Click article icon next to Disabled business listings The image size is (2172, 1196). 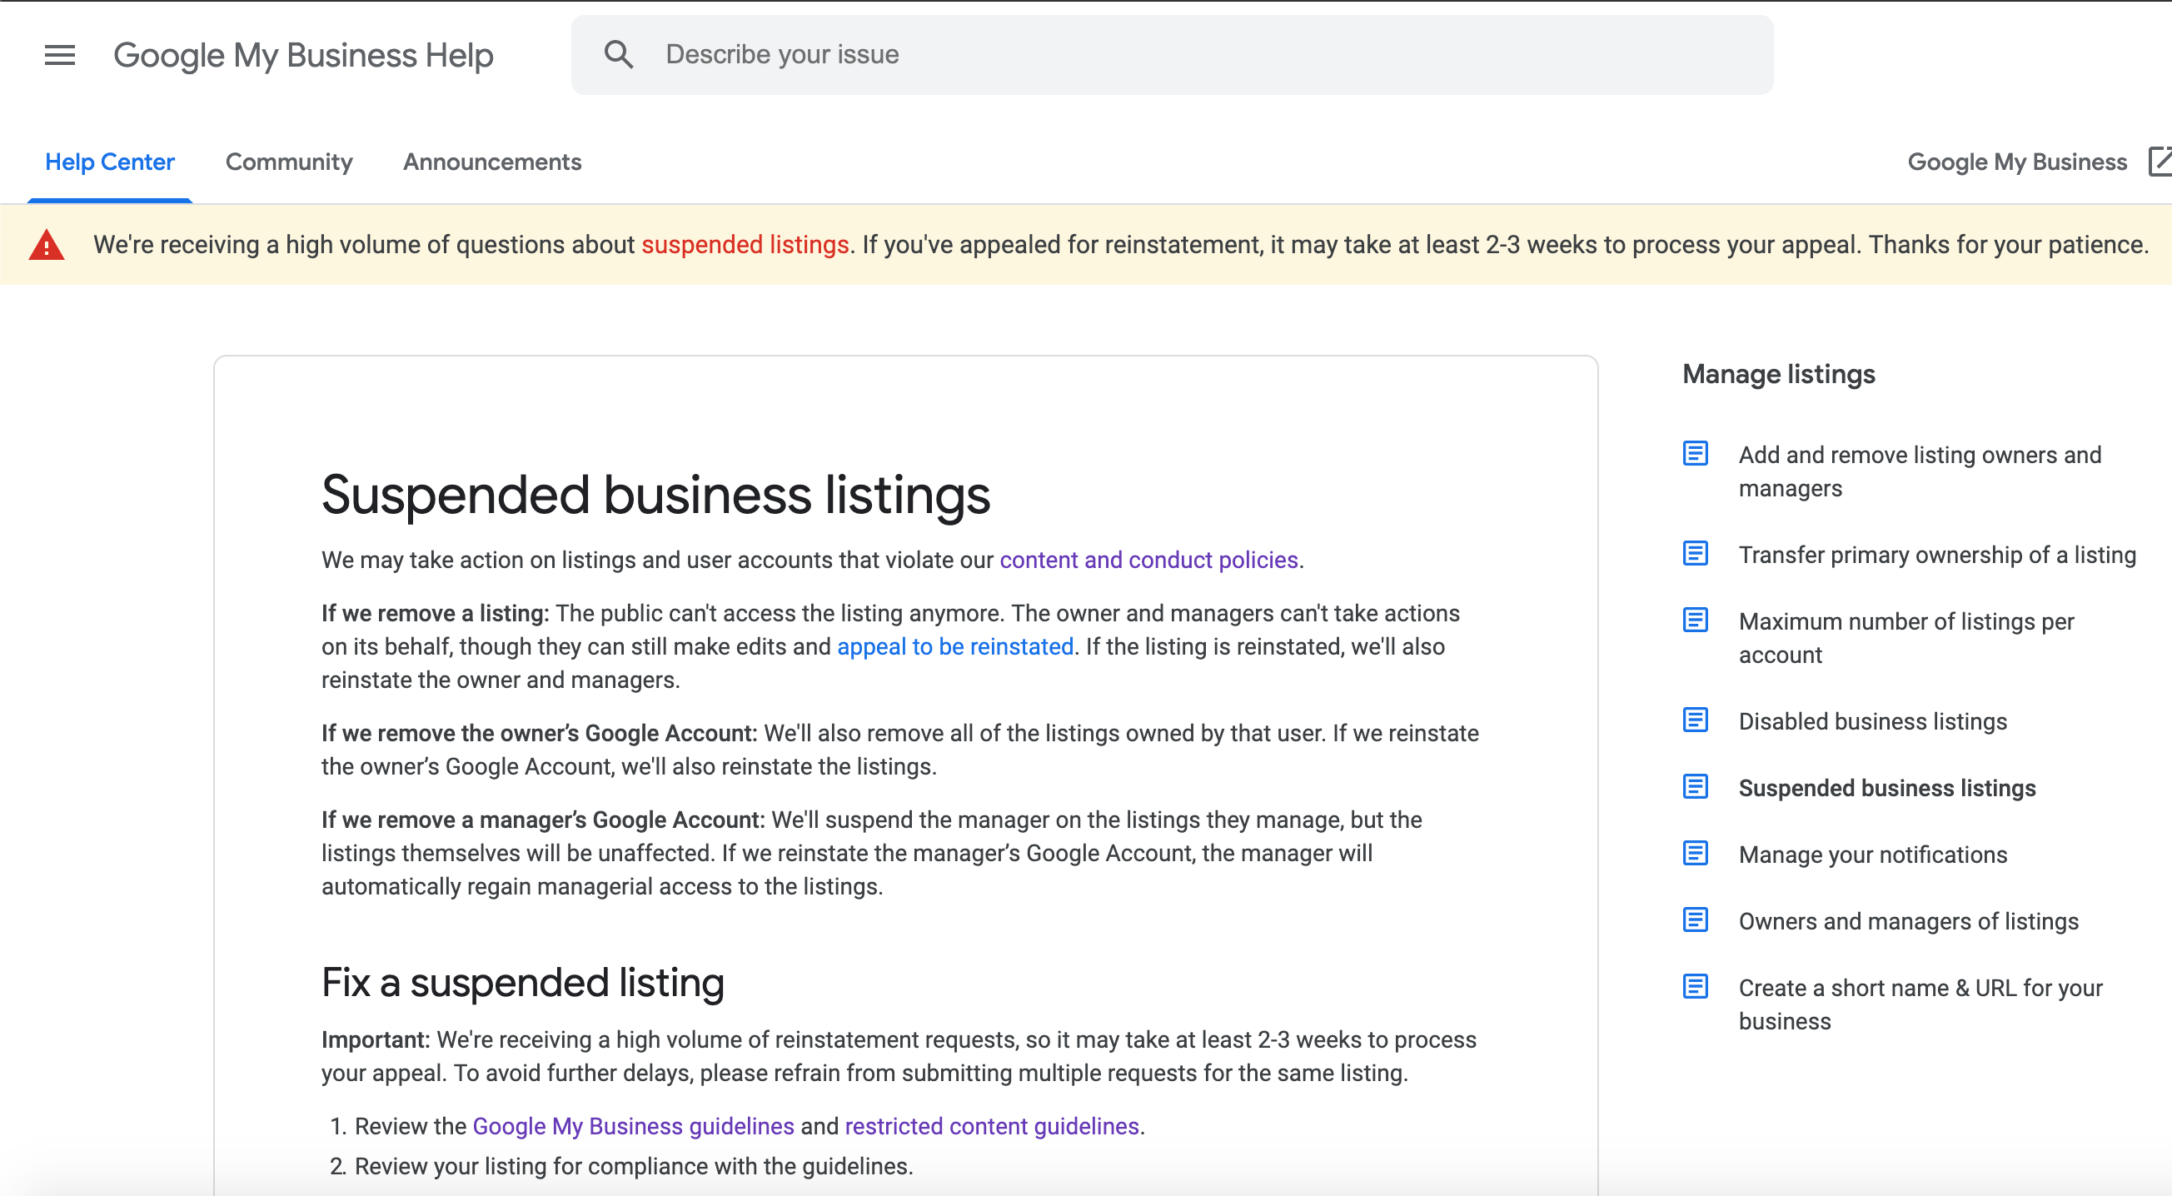tap(1696, 720)
